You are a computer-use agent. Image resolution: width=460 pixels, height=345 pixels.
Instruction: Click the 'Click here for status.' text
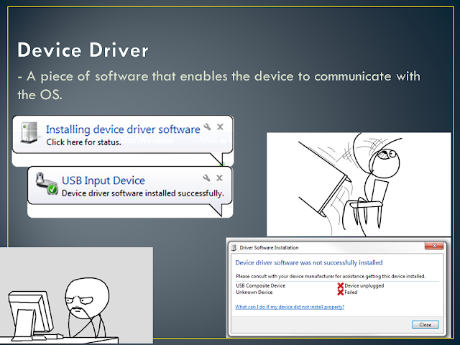(x=83, y=142)
